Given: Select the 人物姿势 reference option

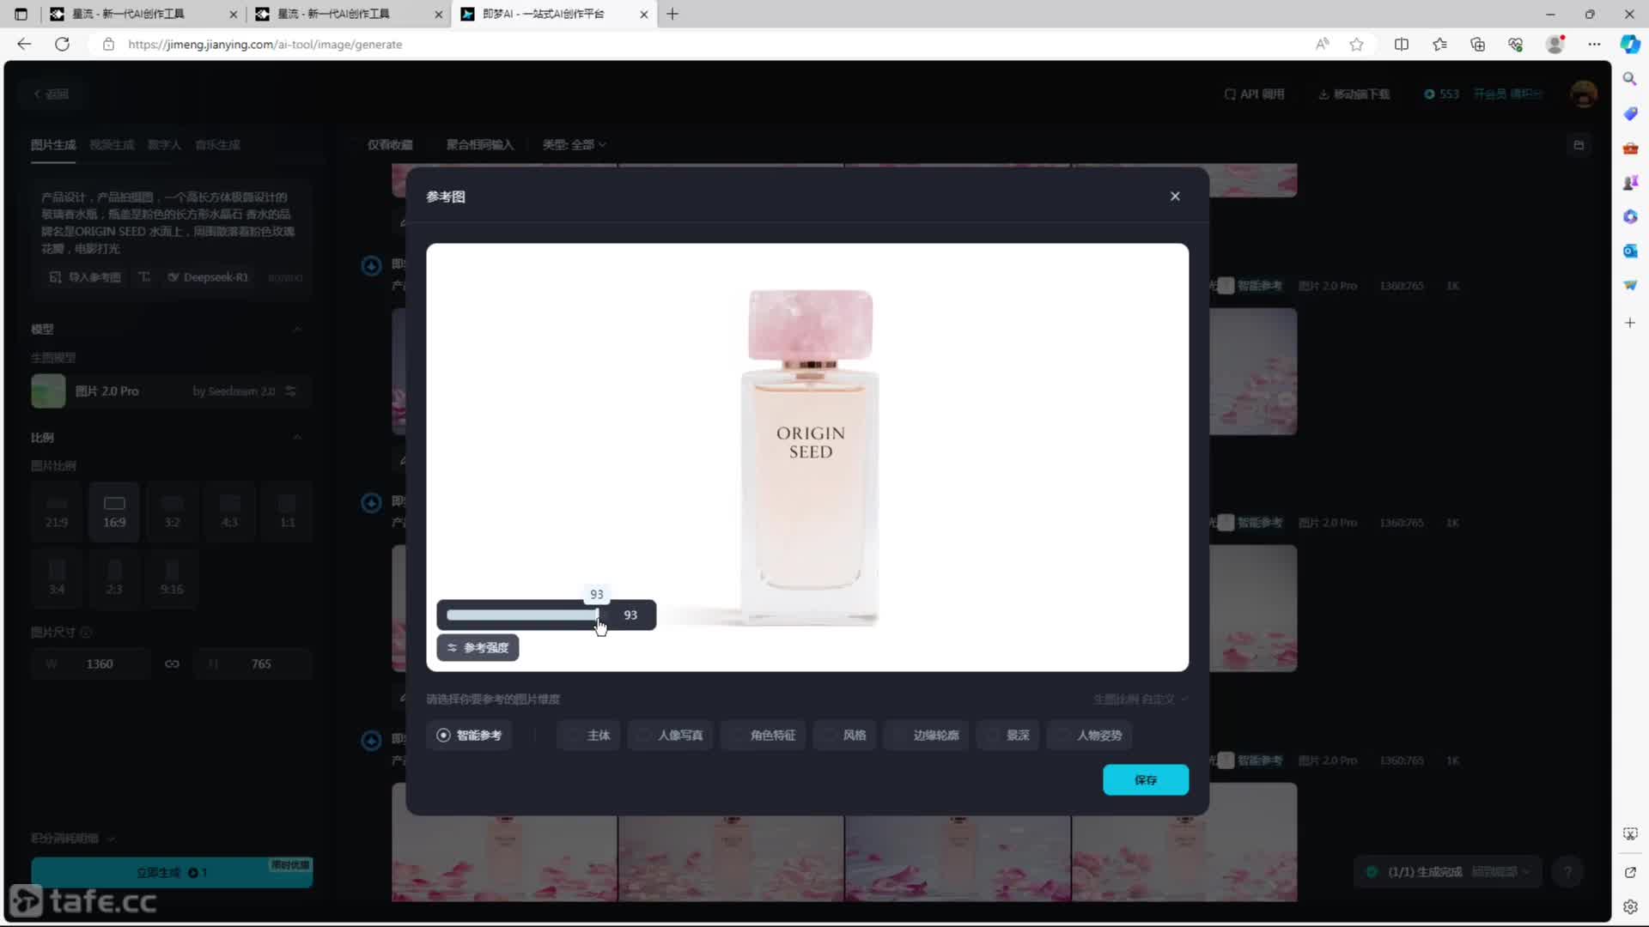Looking at the screenshot, I should [1090, 736].
